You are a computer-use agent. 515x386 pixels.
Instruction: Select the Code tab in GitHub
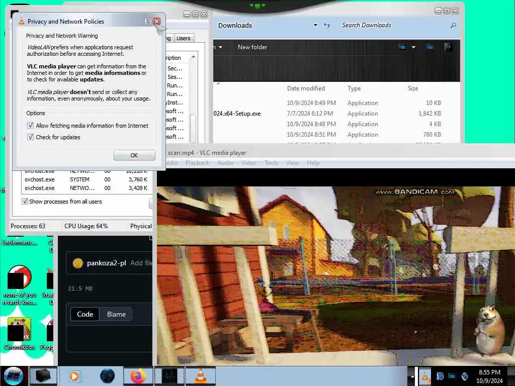point(84,314)
